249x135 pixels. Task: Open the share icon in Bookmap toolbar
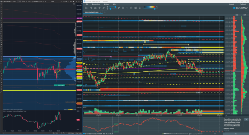click(x=91, y=8)
